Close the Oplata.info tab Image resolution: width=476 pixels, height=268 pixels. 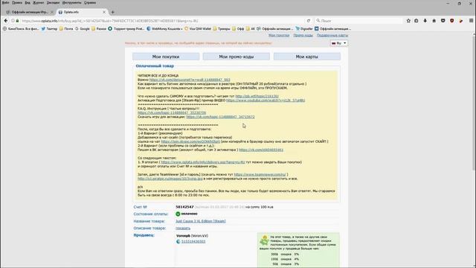pyautogui.click(x=104, y=12)
